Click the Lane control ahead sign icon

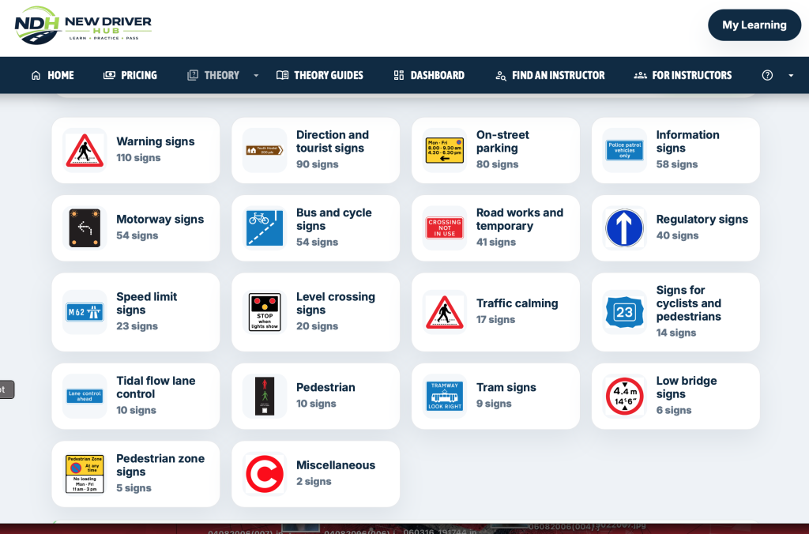85,397
